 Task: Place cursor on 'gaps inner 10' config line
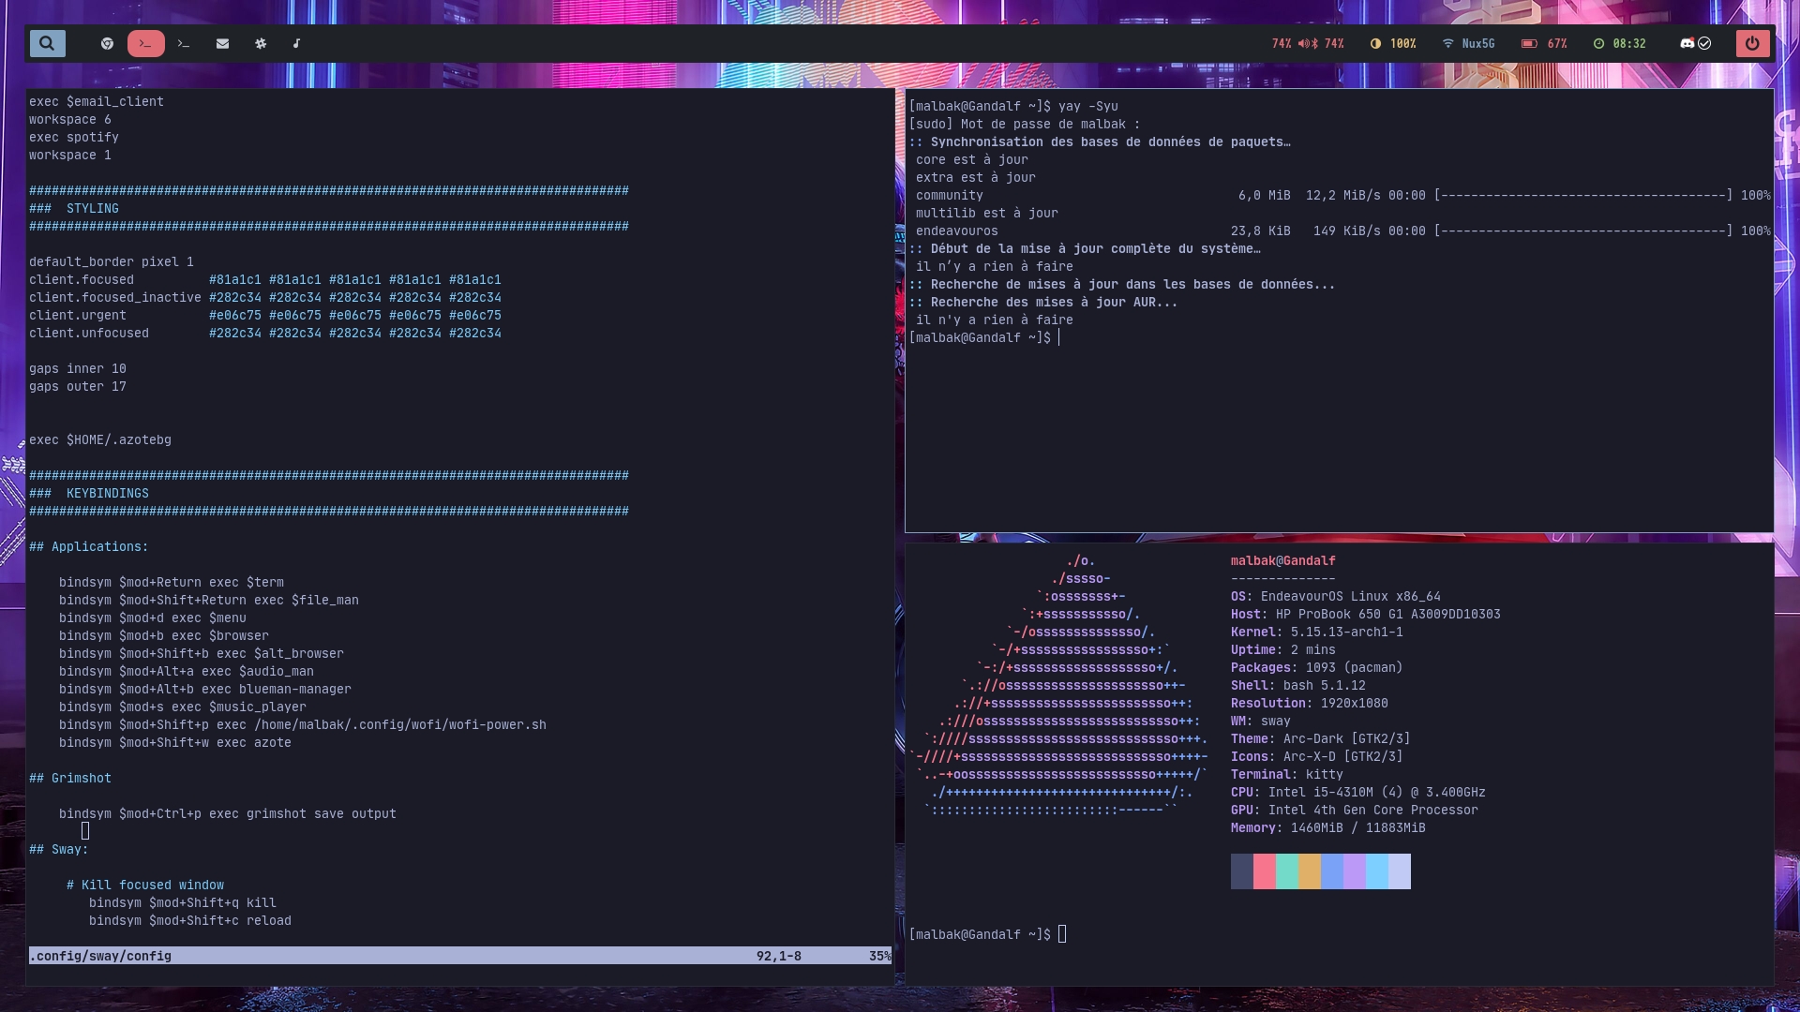coord(78,368)
